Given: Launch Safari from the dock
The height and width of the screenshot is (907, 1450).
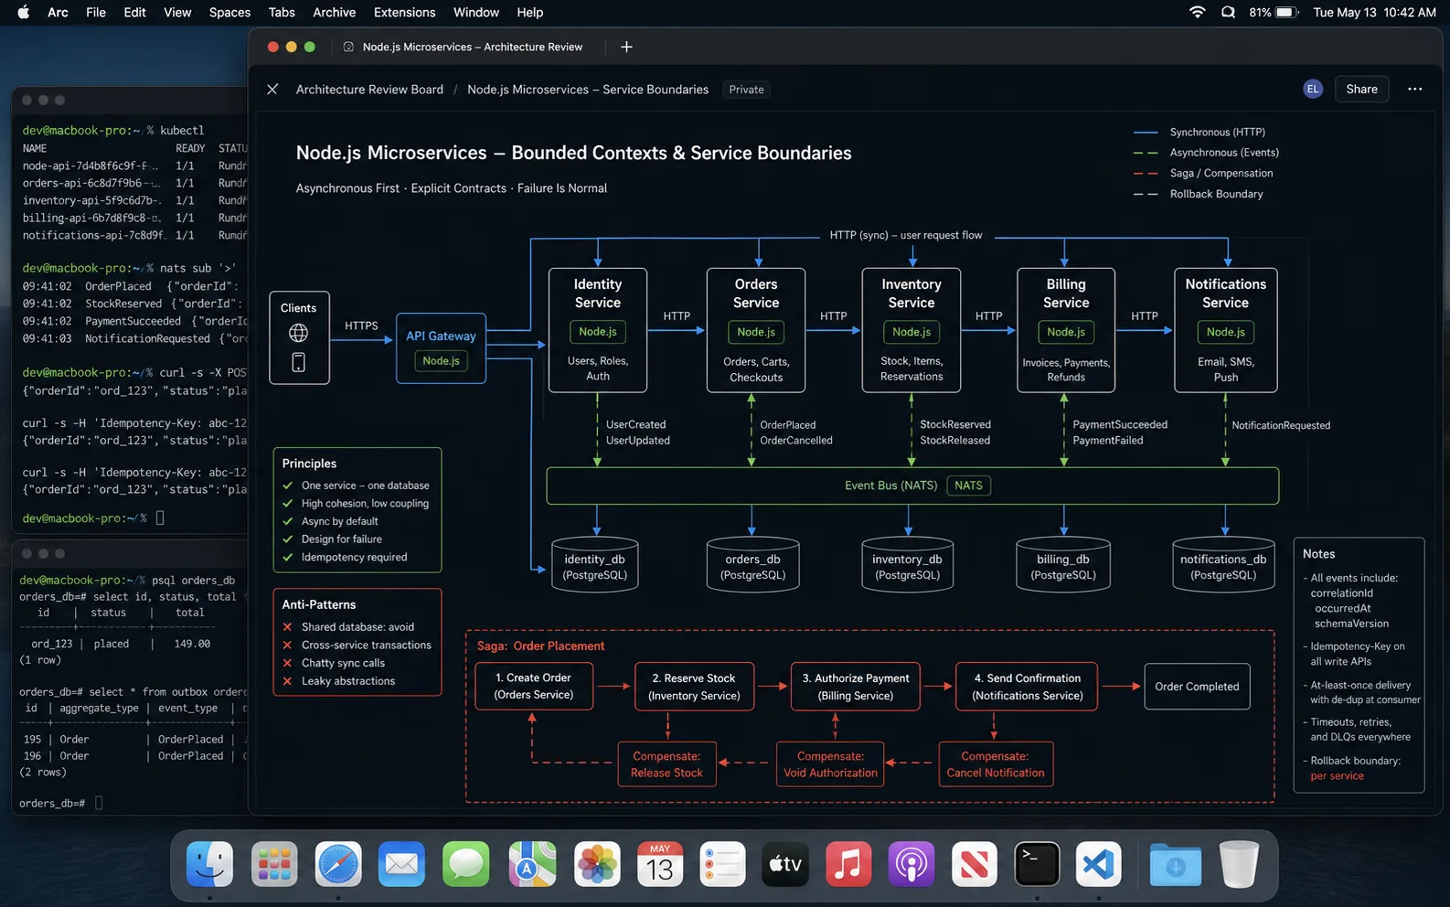Looking at the screenshot, I should (x=338, y=864).
